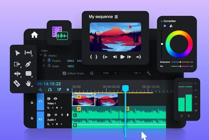Toggle the Uniform Scale checkbox
Image resolution: width=209 pixels, height=140 pixels.
click(x=64, y=73)
